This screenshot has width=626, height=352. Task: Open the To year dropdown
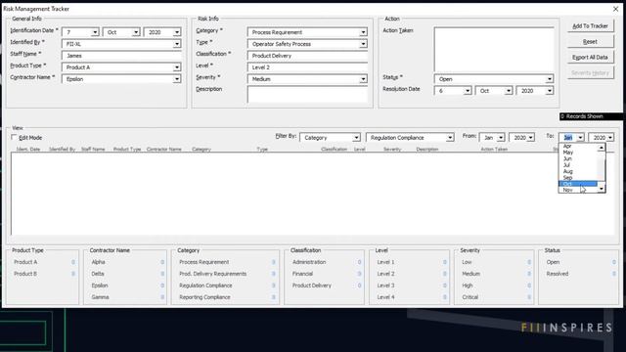point(610,138)
